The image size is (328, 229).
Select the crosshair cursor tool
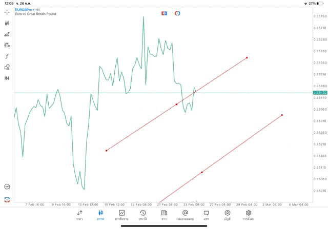click(7, 12)
